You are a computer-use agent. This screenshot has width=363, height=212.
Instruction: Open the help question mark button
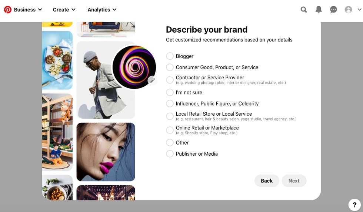coord(354,205)
